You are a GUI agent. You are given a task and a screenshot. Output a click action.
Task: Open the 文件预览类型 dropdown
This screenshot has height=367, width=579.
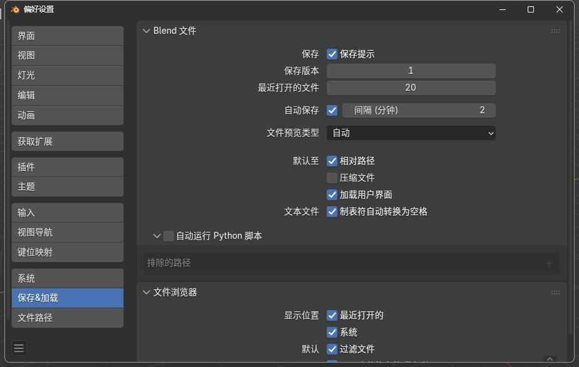pos(411,133)
